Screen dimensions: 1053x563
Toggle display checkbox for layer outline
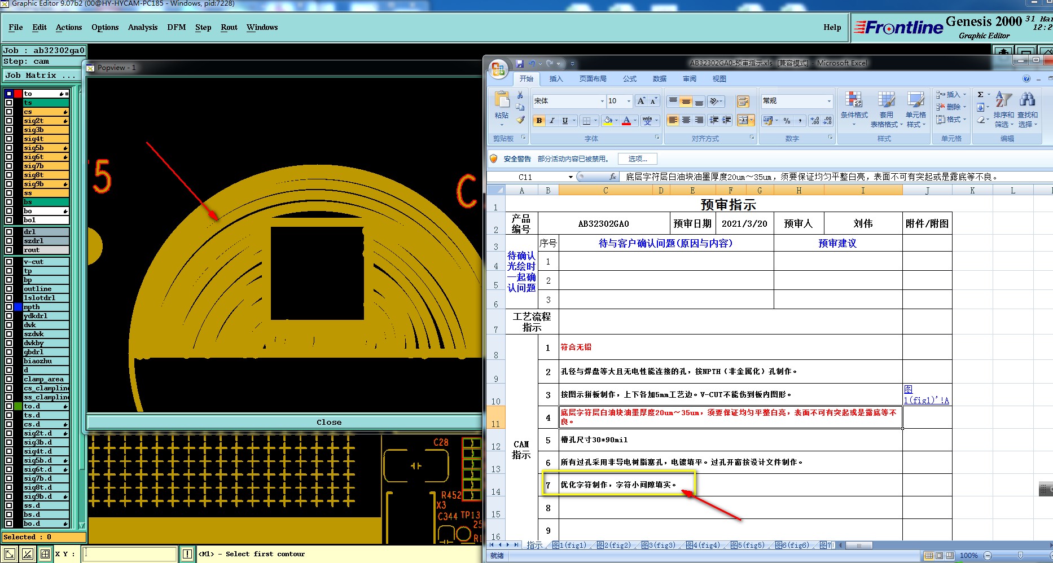point(9,289)
